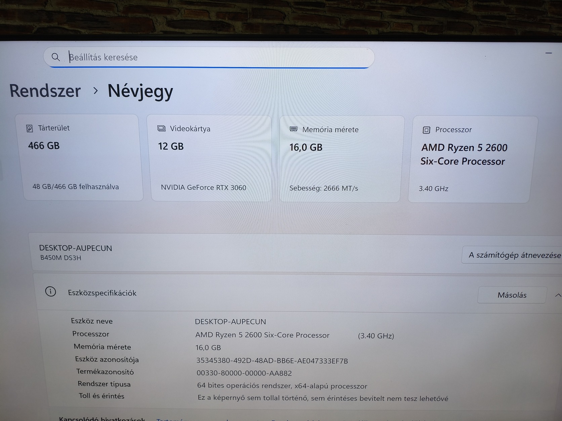Select the '466 GB' storage value
This screenshot has width=562, height=421.
(44, 146)
